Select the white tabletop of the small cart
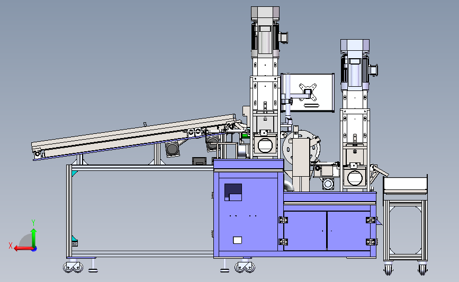The width and height of the screenshot is (459, 282). [x=405, y=184]
